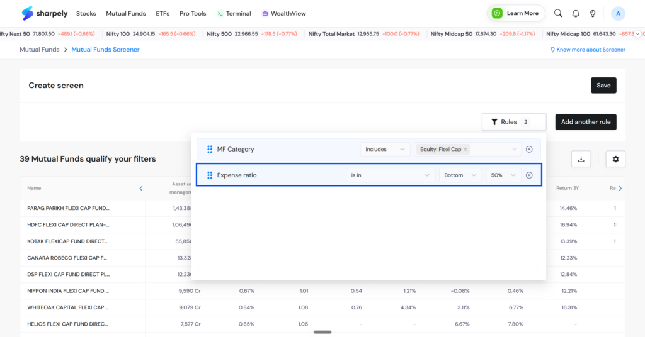Image resolution: width=645 pixels, height=337 pixels.
Task: Sort by Name column header
Action: click(x=34, y=189)
